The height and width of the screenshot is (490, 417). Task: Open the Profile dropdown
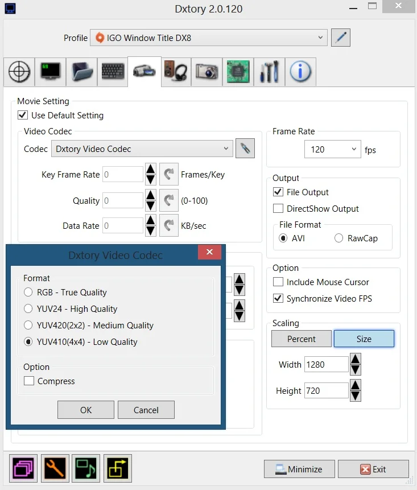click(x=209, y=38)
